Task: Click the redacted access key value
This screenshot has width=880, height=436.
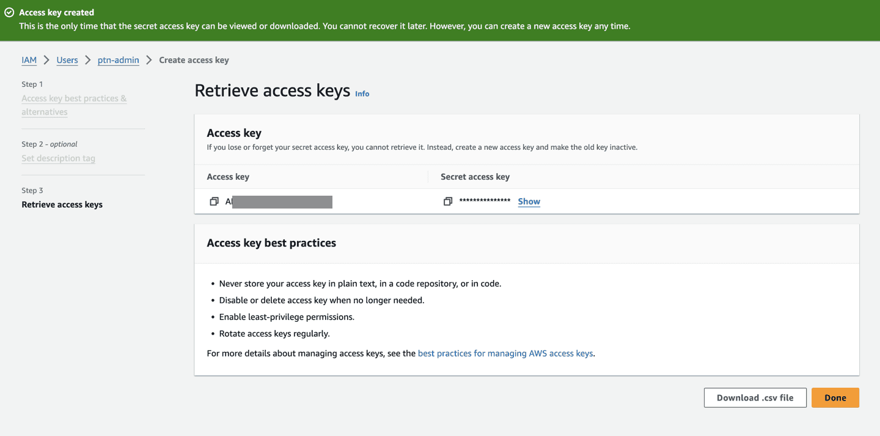Action: pos(281,202)
